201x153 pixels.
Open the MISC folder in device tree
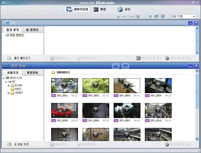pyautogui.click(x=18, y=89)
